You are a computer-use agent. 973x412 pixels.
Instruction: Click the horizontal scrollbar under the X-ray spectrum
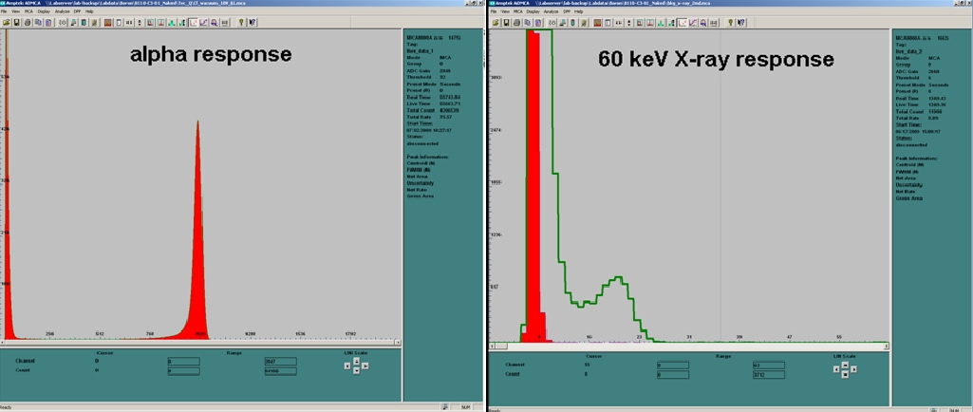pos(688,346)
